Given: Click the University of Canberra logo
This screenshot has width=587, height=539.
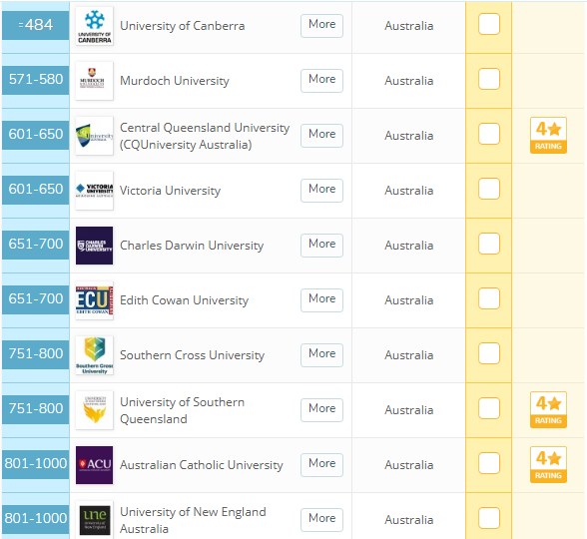Looking at the screenshot, I should [94, 26].
